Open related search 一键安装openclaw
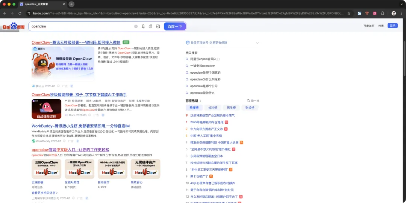The width and height of the screenshot is (406, 203). click(202, 66)
